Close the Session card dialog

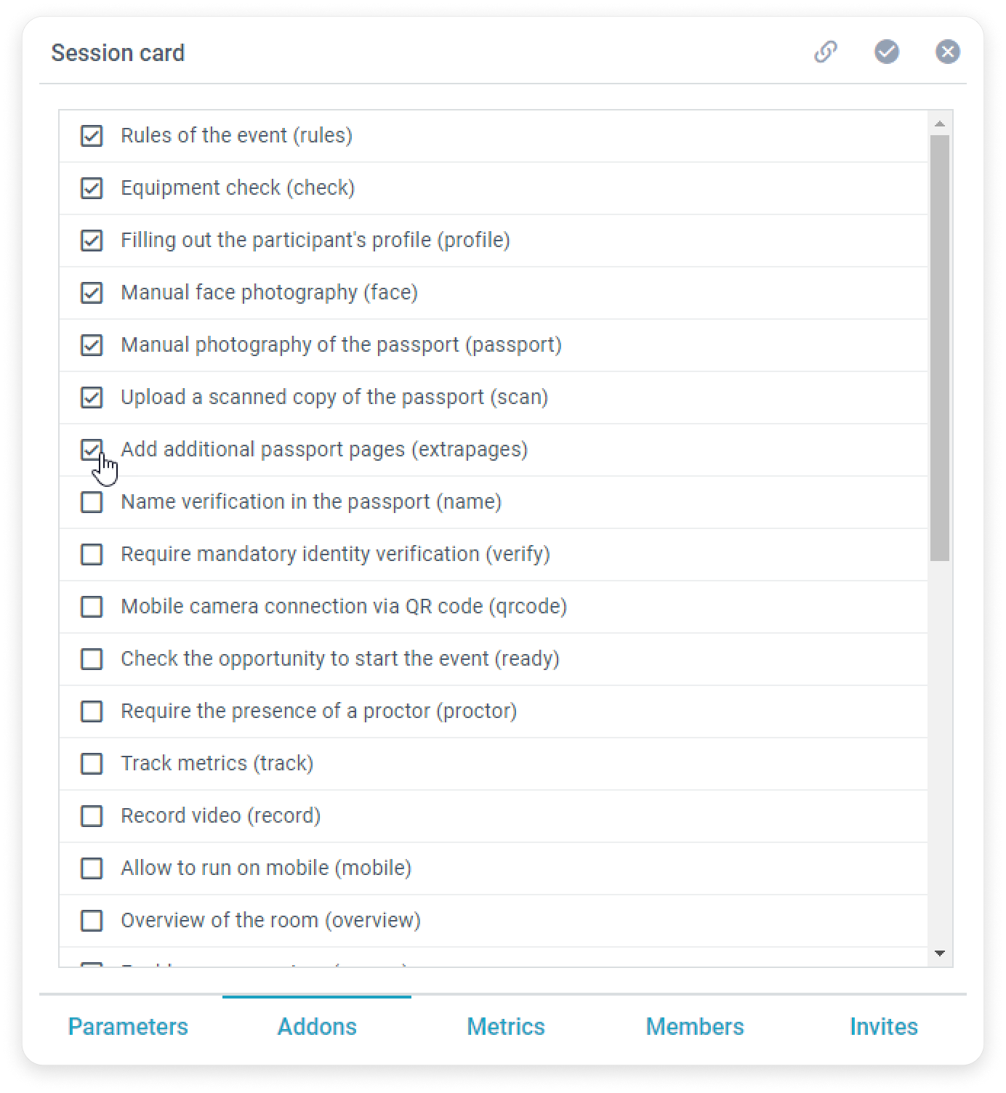click(x=947, y=52)
